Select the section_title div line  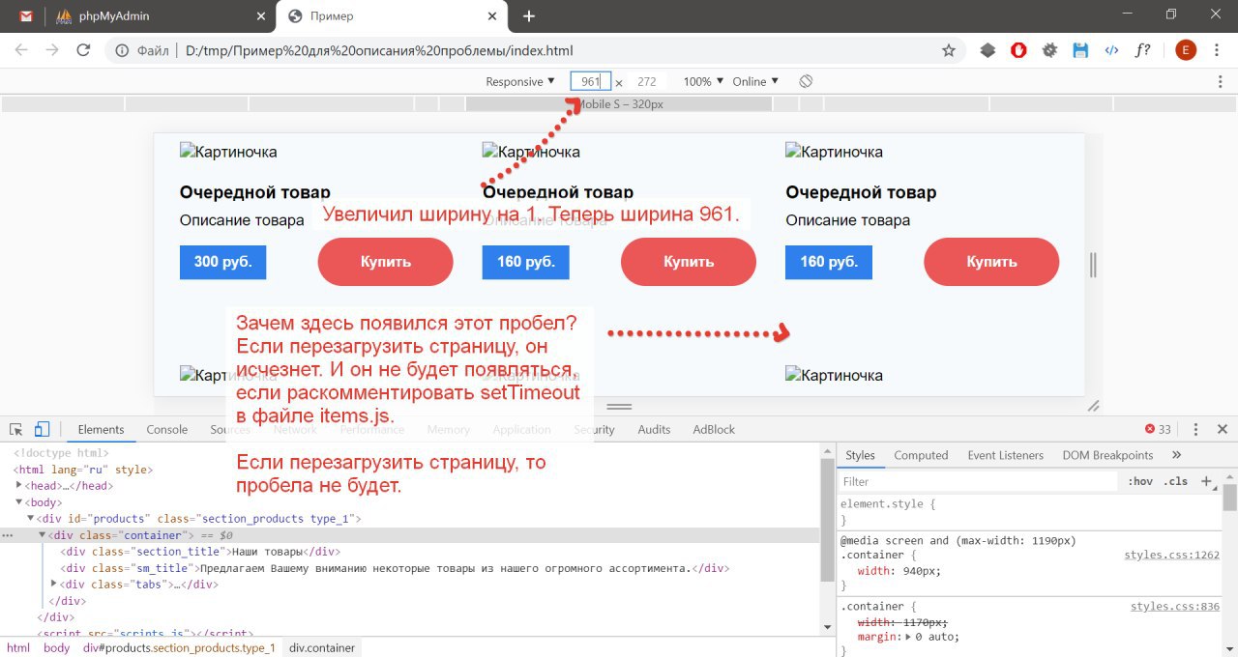[198, 552]
